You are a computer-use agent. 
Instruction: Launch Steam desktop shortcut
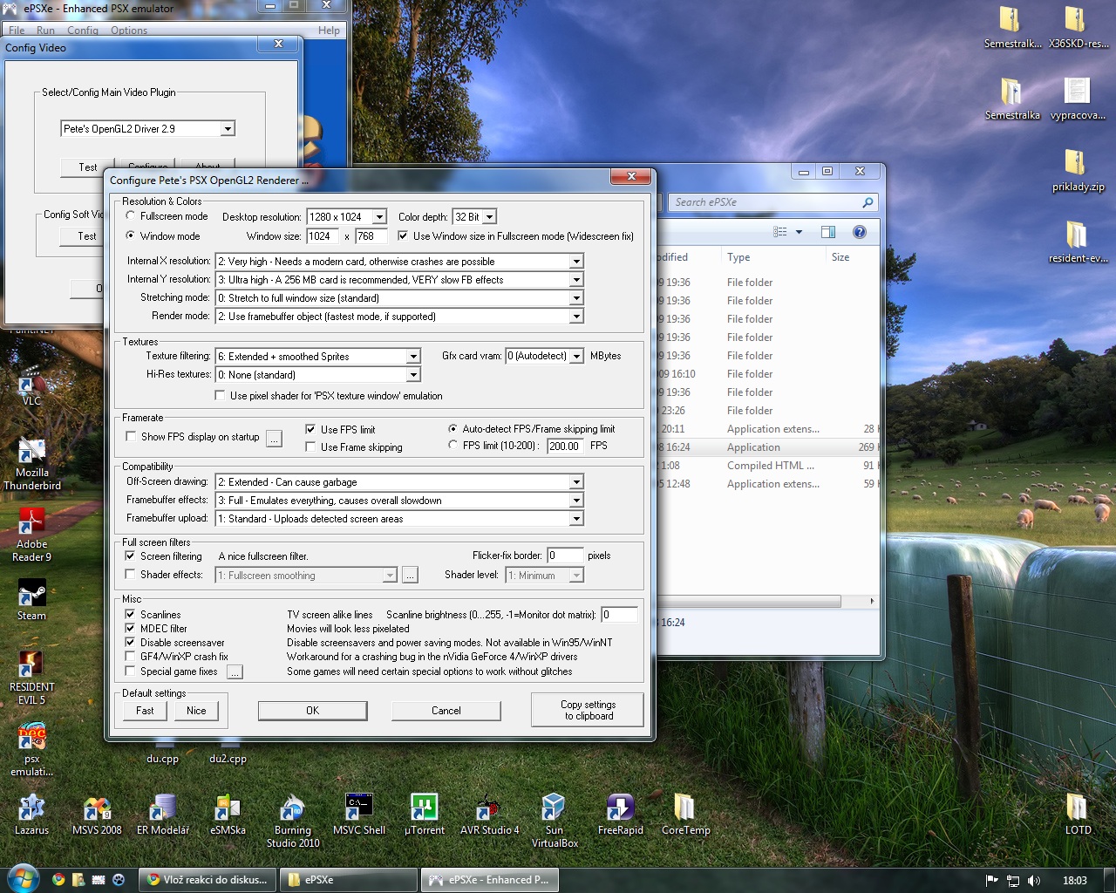(x=31, y=600)
